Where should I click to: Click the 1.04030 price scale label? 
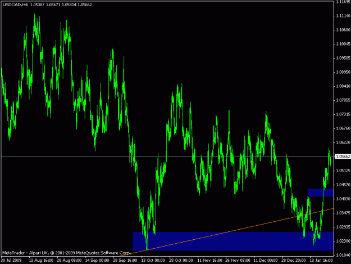(x=343, y=199)
